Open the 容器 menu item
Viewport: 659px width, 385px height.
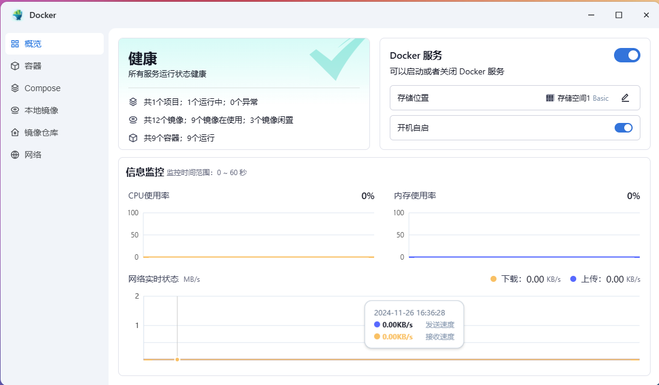tap(55, 66)
